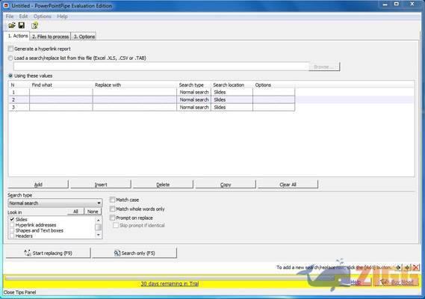Viewport: 425px width, 299px height.
Task: Click the Search only (F5) button
Action: 134,253
